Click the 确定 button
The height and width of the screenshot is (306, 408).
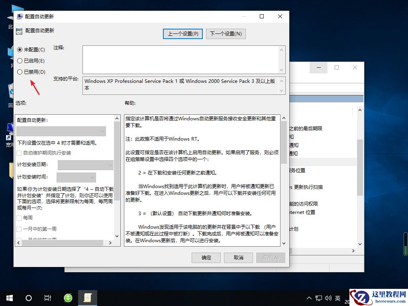[206, 257]
